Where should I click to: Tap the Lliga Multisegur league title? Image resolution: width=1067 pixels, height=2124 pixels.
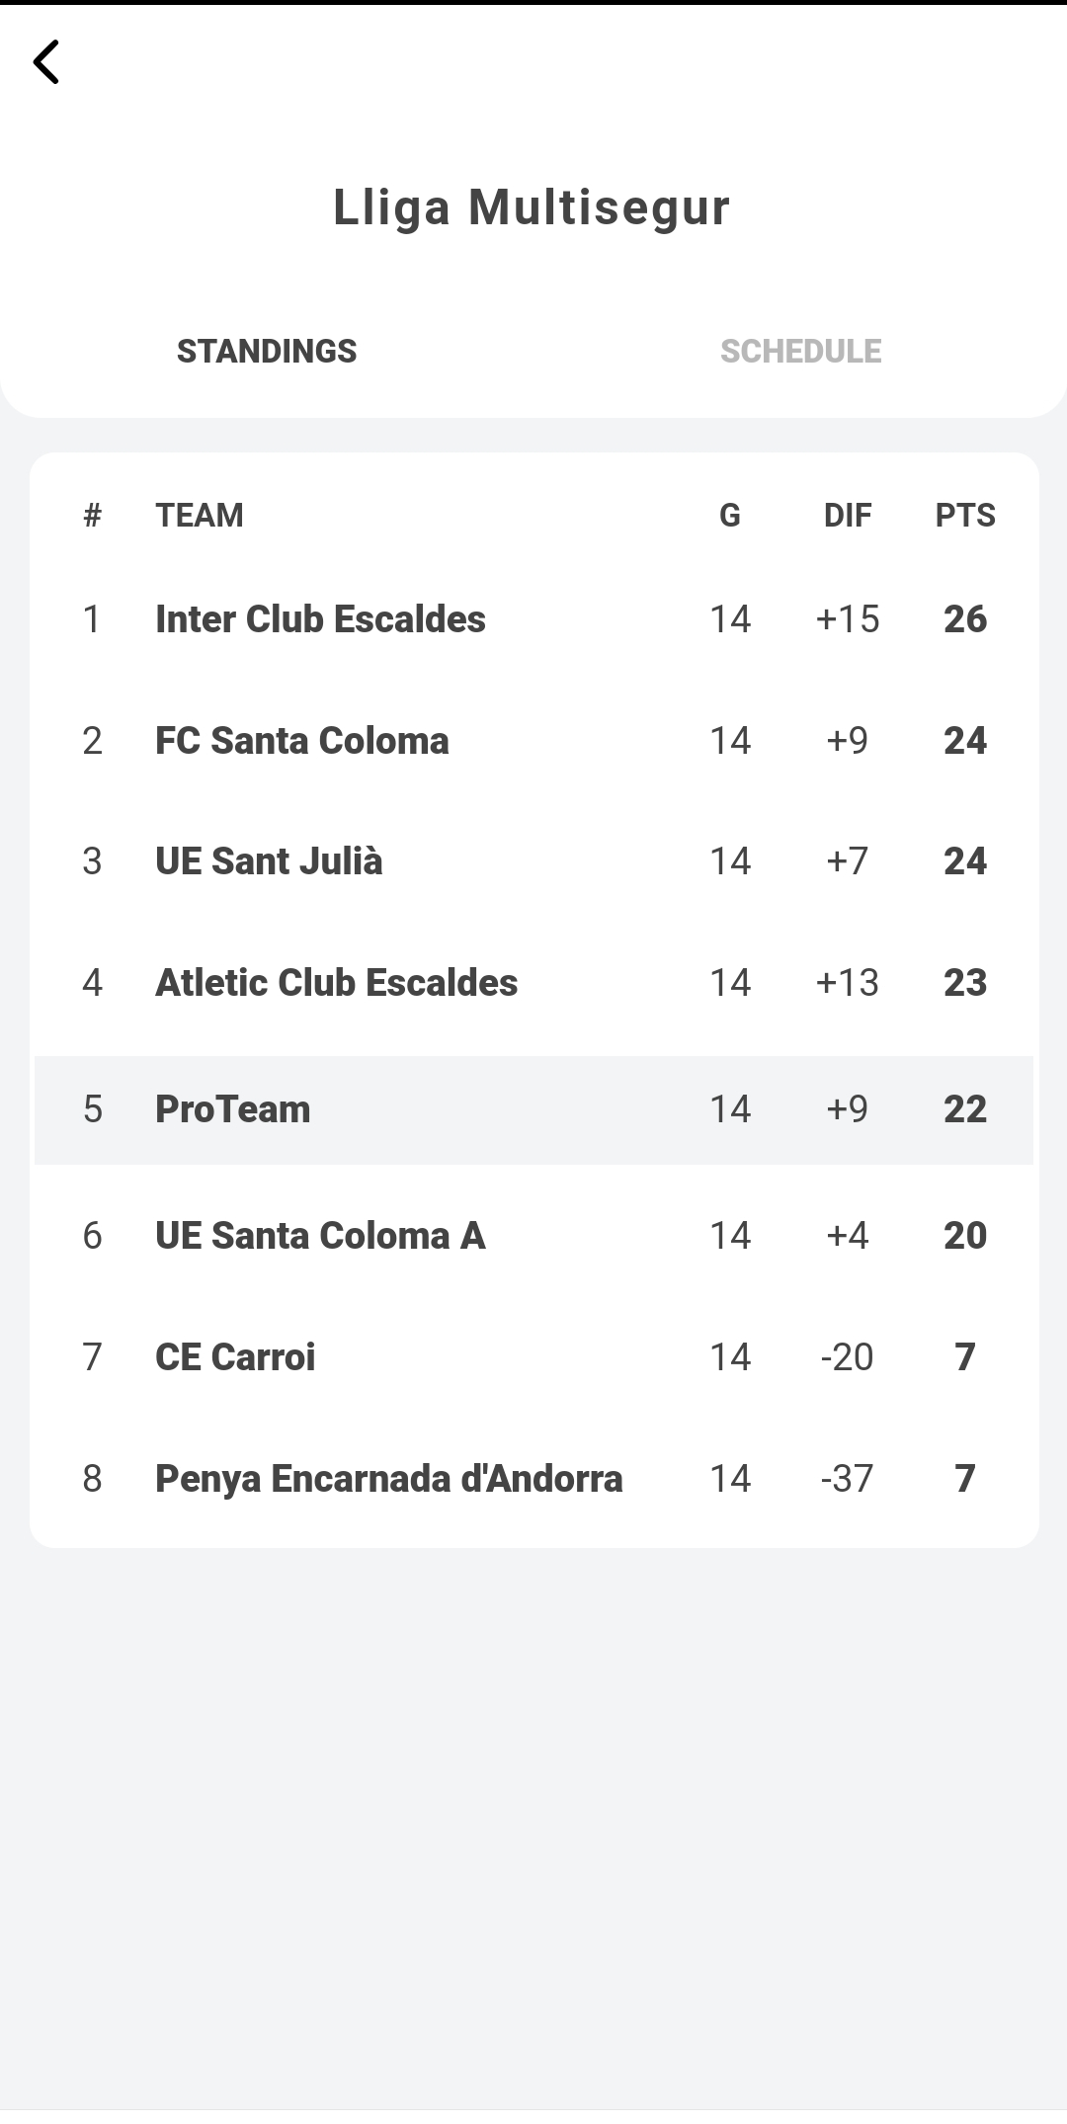[532, 207]
